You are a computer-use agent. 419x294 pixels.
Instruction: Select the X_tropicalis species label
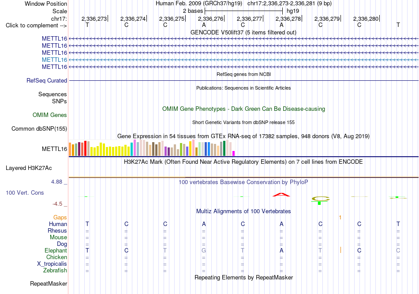(52, 264)
